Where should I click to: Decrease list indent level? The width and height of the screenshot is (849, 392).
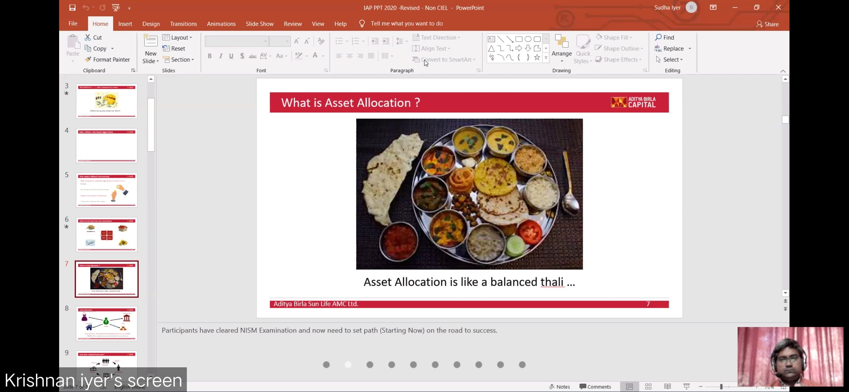(x=375, y=41)
